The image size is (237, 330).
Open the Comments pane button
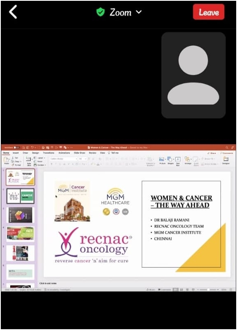226,153
